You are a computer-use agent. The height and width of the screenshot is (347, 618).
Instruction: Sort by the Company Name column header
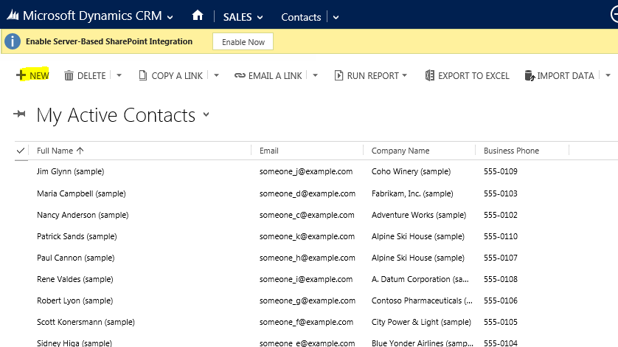tap(400, 151)
